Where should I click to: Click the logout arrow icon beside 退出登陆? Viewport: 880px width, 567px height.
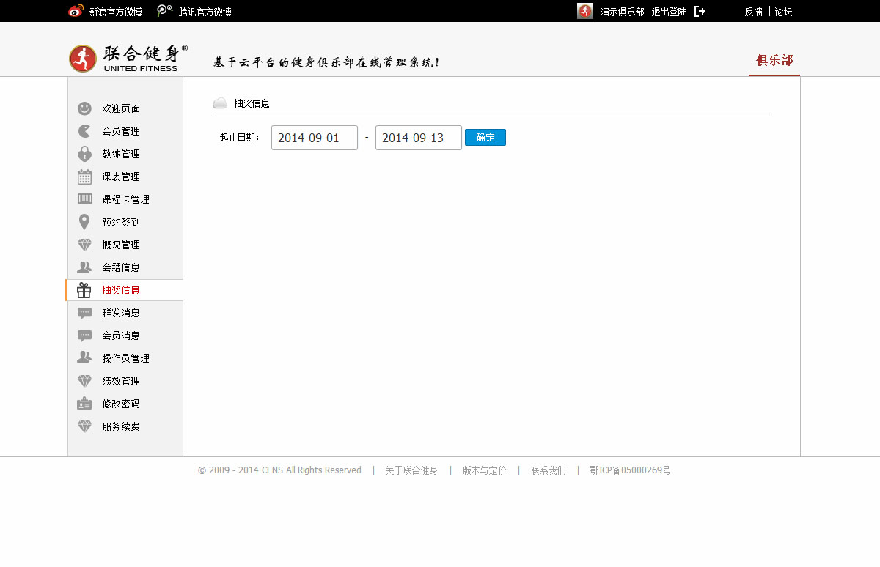pos(700,12)
